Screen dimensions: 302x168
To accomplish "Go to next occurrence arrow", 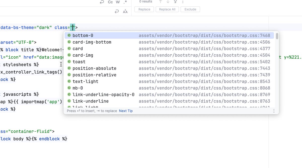I will (x=168, y=2).
